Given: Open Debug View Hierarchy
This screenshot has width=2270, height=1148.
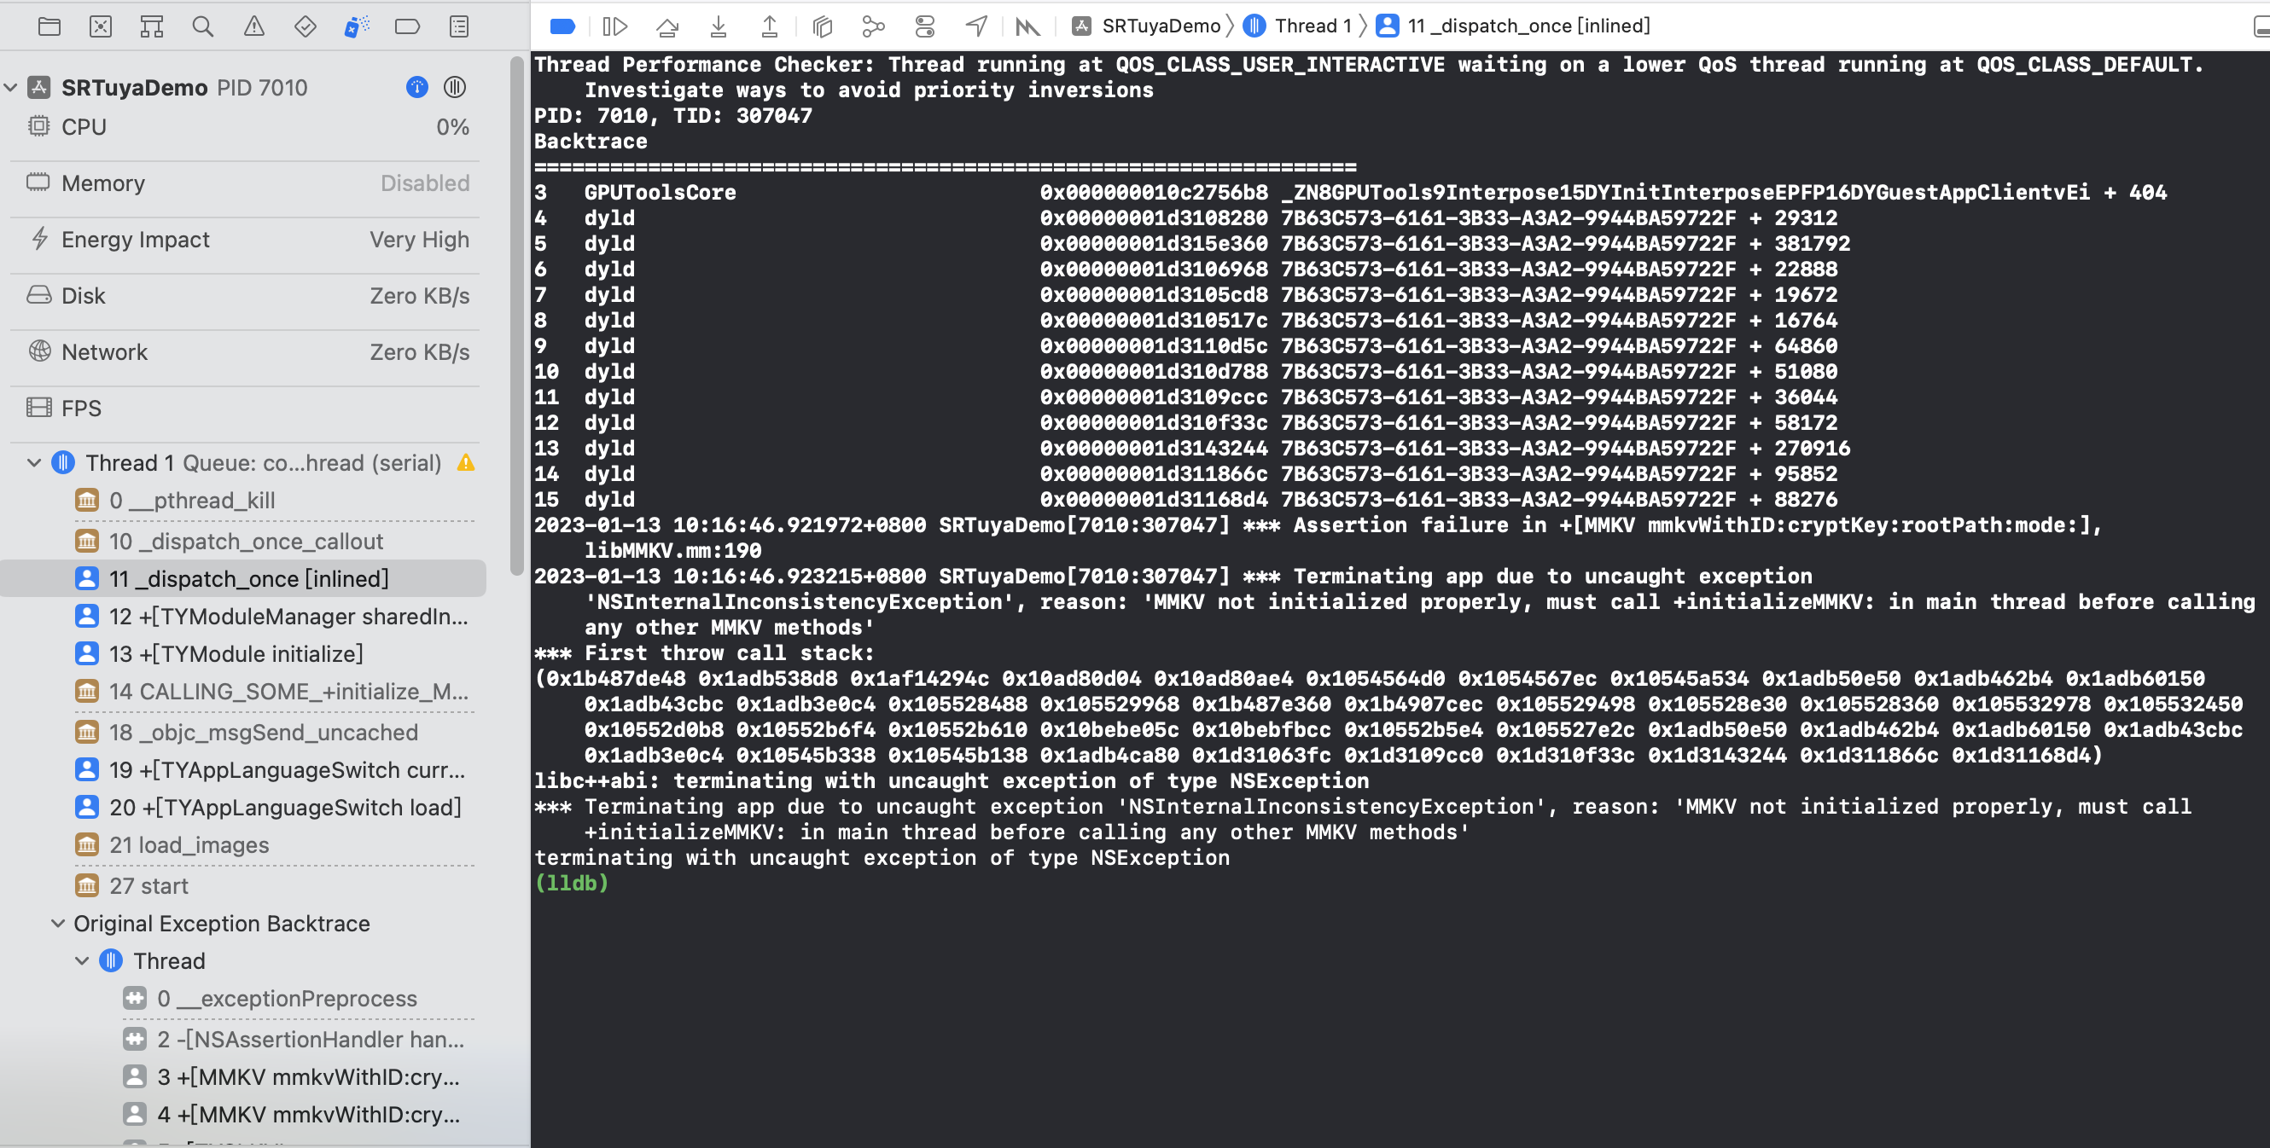Looking at the screenshot, I should pyautogui.click(x=822, y=26).
